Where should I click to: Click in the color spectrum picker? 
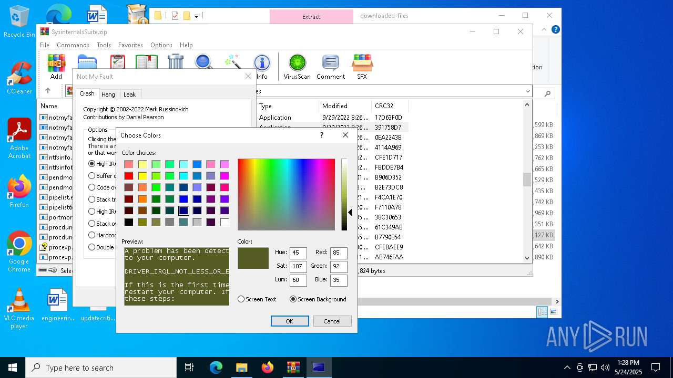[x=286, y=194]
